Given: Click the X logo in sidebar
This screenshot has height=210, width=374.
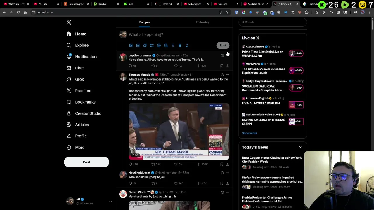Looking at the screenshot, I should click(x=69, y=22).
